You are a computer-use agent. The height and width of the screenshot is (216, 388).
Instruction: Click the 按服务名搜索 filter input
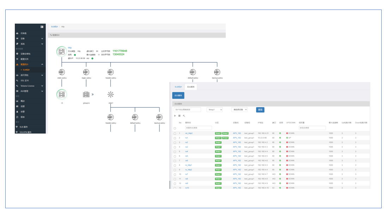click(x=199, y=128)
